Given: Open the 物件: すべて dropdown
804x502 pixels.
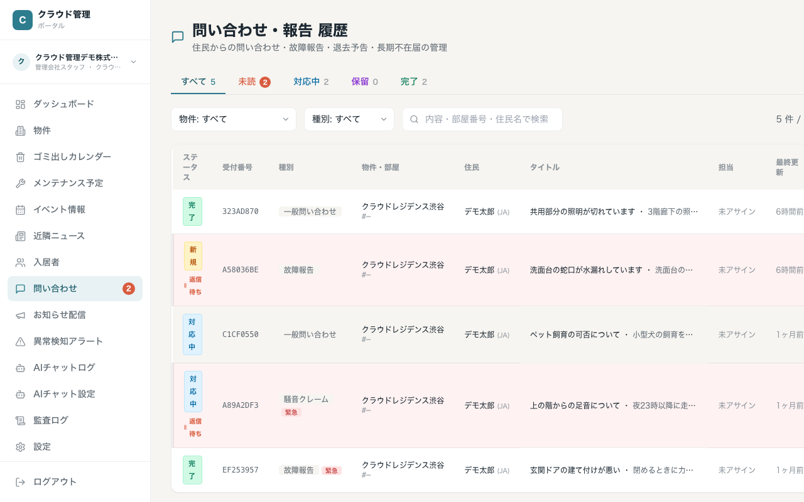Looking at the screenshot, I should click(234, 119).
